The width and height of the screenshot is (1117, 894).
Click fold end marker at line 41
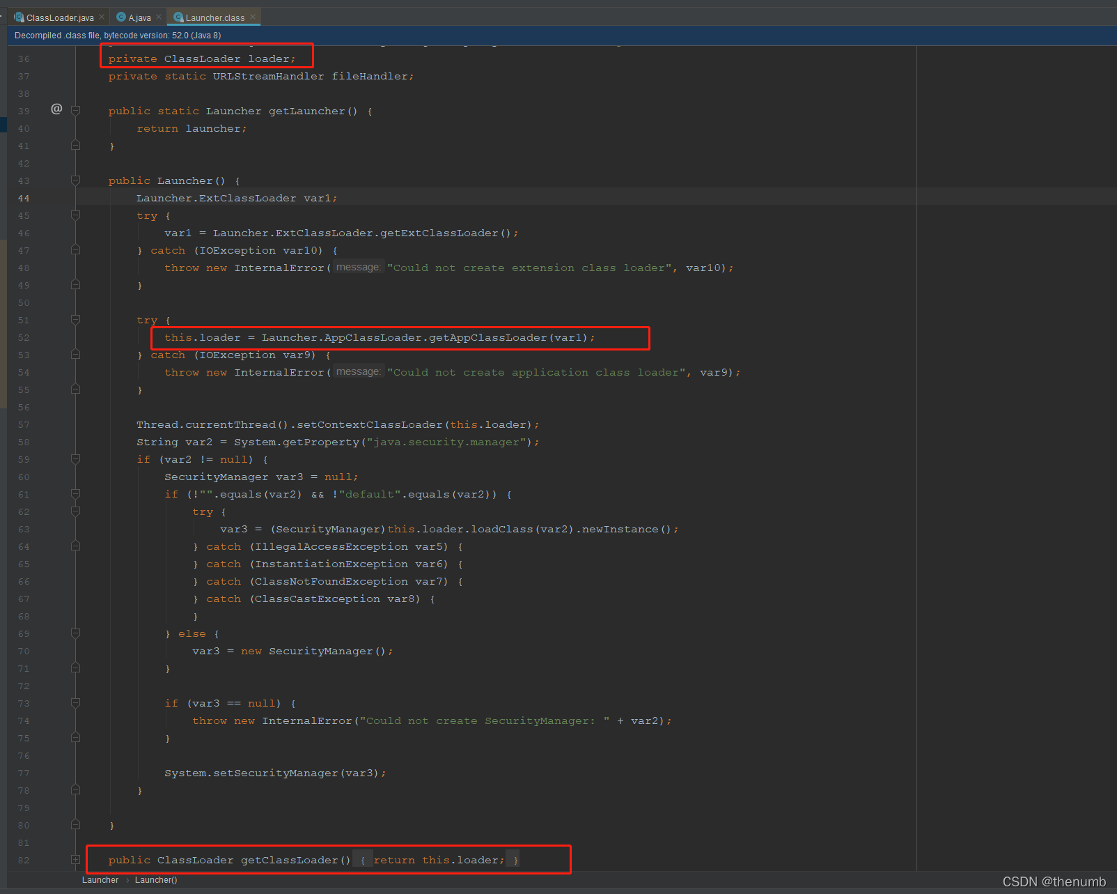75,145
